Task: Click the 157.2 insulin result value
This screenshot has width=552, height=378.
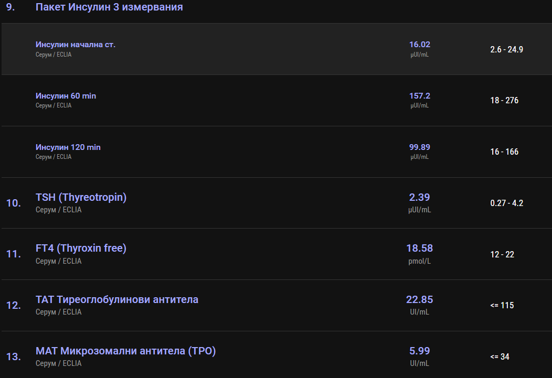Action: [x=419, y=96]
